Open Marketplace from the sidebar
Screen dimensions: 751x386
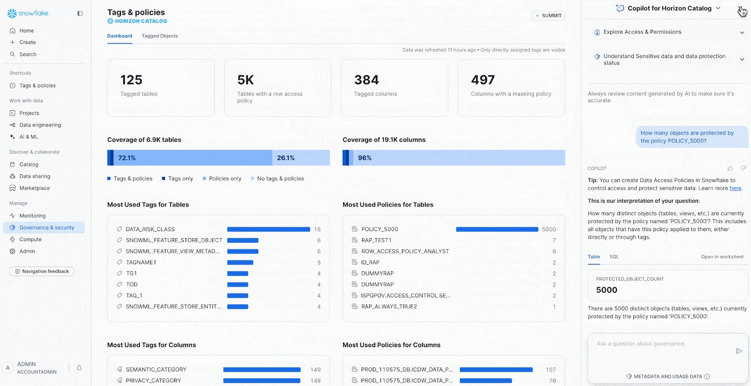[34, 188]
